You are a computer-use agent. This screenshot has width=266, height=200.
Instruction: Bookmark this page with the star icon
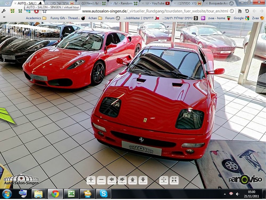(x=44, y=11)
